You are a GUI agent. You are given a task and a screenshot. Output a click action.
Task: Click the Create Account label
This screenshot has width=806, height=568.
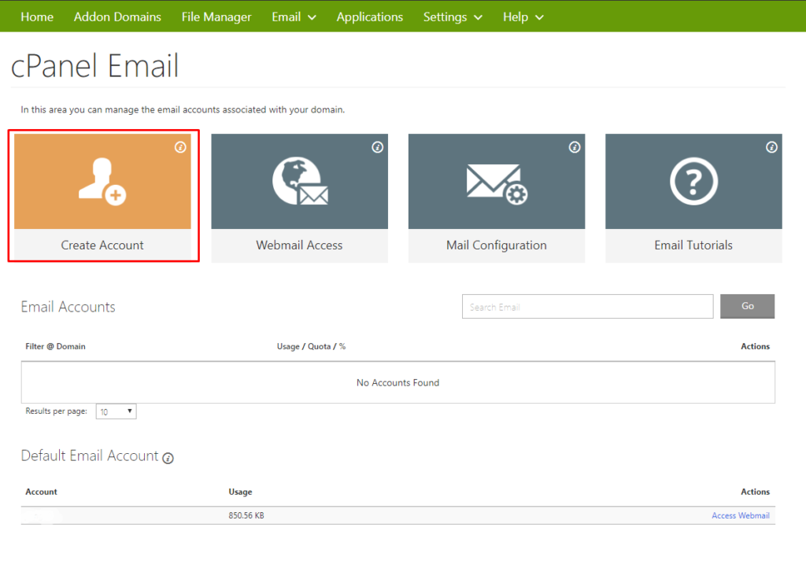click(x=102, y=245)
